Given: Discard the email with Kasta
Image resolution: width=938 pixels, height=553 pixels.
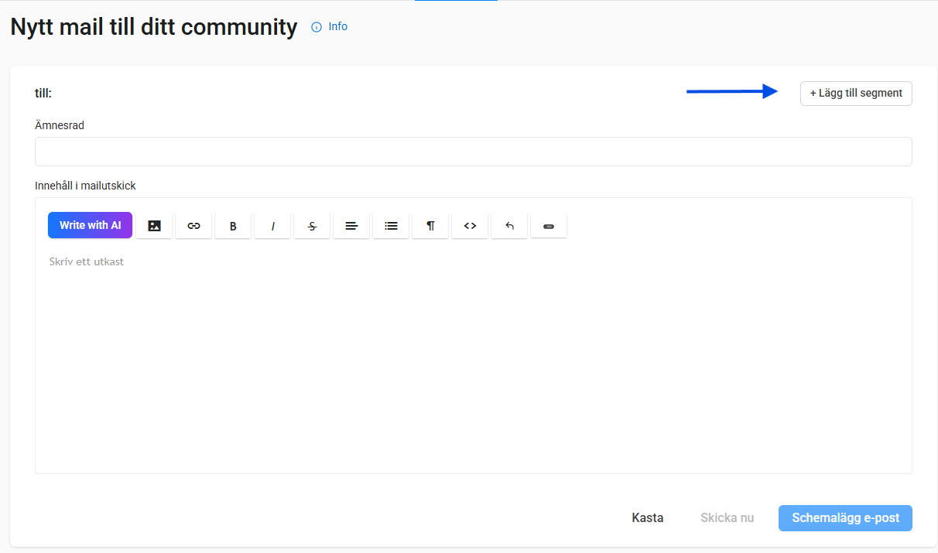Looking at the screenshot, I should (648, 518).
